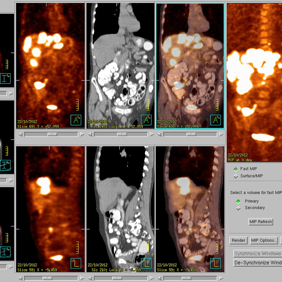The height and width of the screenshot is (282, 282).
Task: Click the 'MIP at 0 deg' label
Action: pos(240,160)
